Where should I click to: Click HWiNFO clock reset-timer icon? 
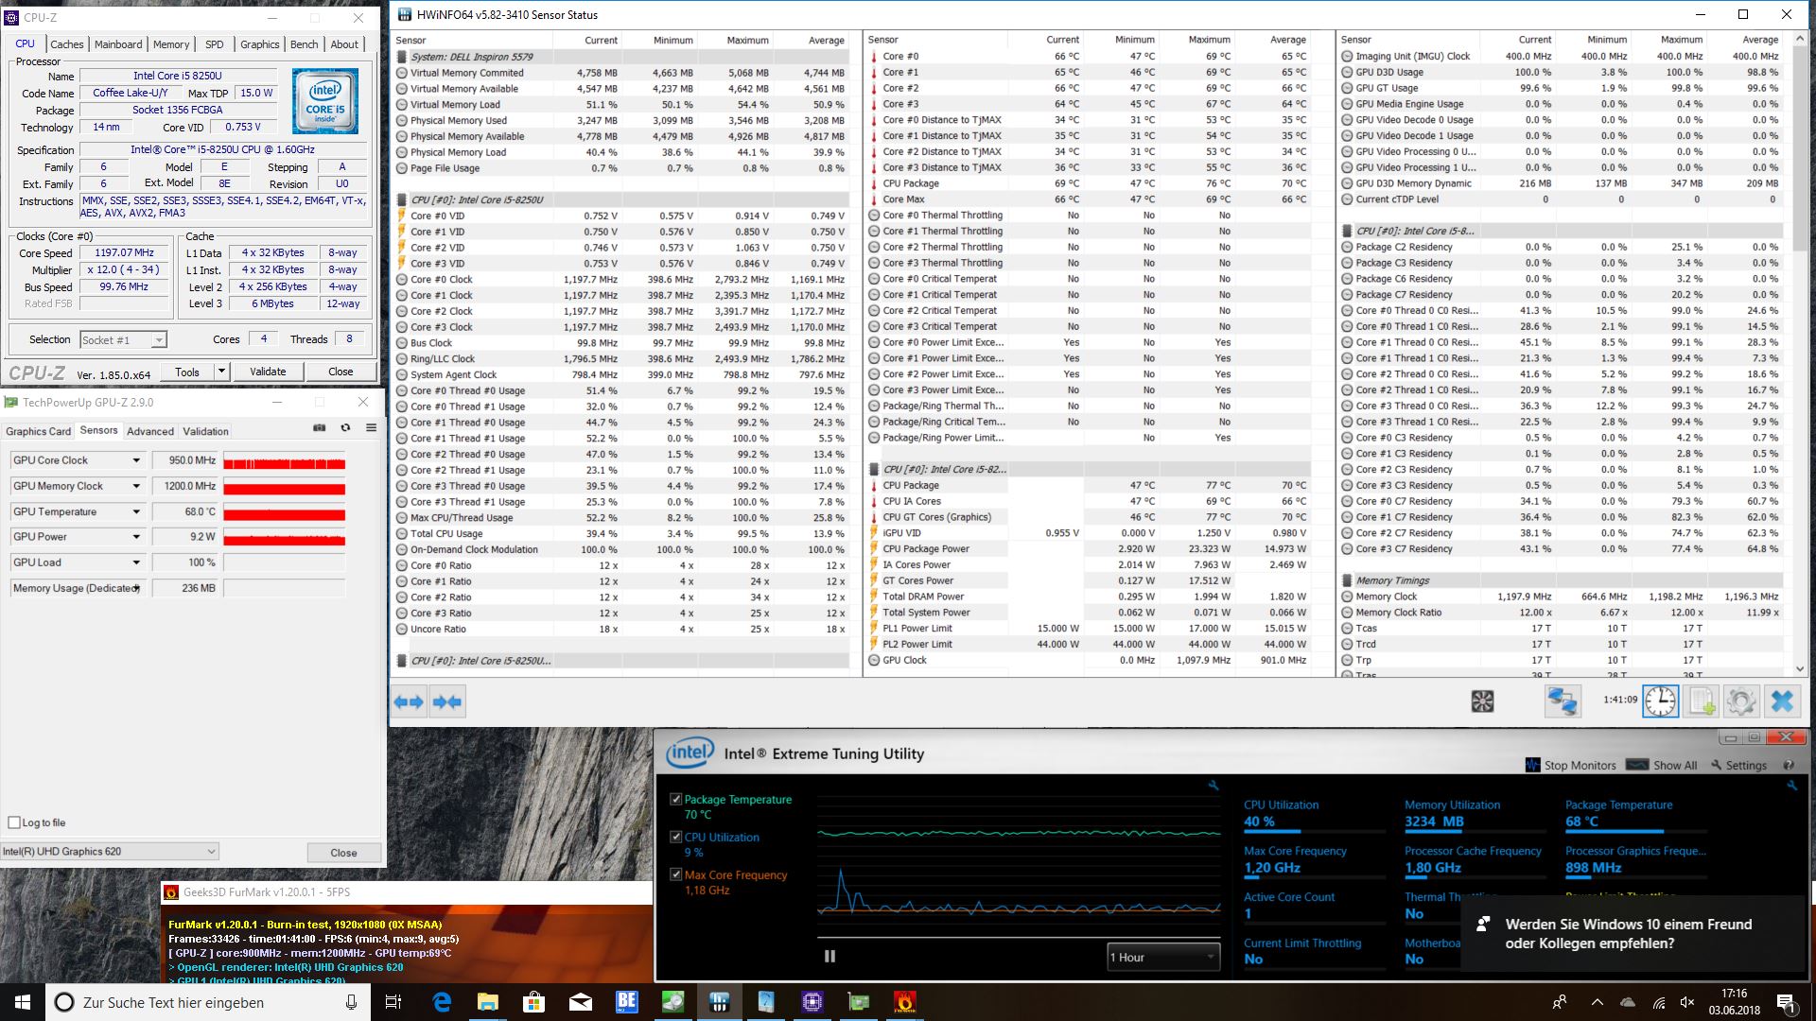coord(1661,701)
